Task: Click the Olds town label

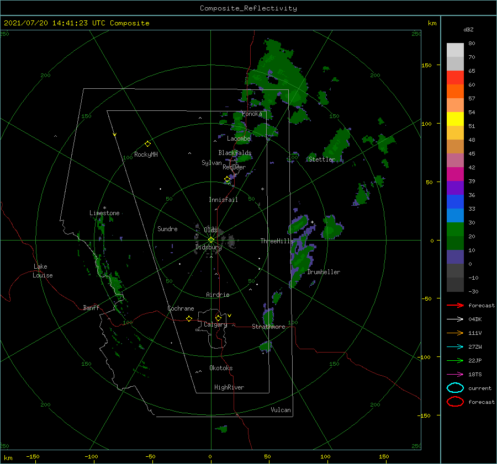Action: (x=210, y=230)
